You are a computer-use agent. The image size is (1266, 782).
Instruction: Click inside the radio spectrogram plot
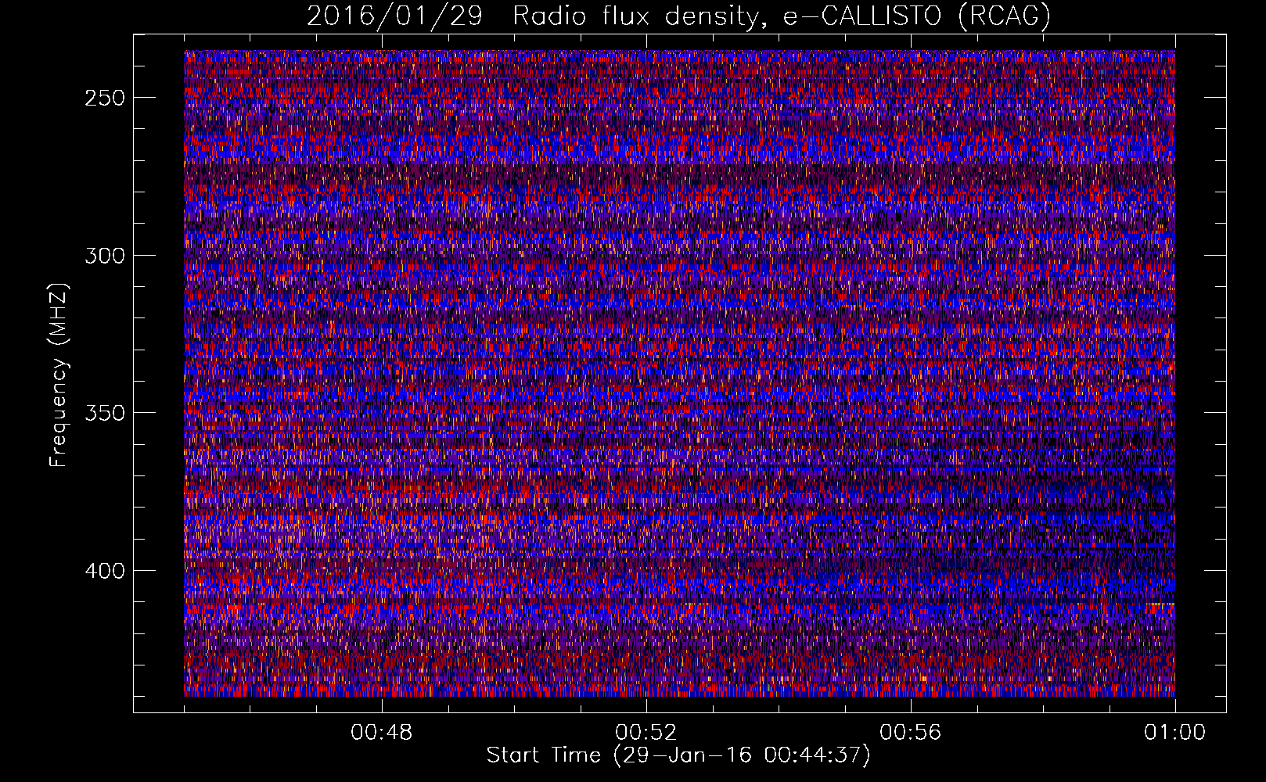pos(679,373)
